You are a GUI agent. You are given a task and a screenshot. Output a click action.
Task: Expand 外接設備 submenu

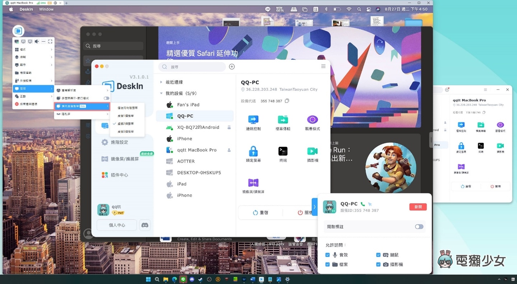(x=33, y=81)
